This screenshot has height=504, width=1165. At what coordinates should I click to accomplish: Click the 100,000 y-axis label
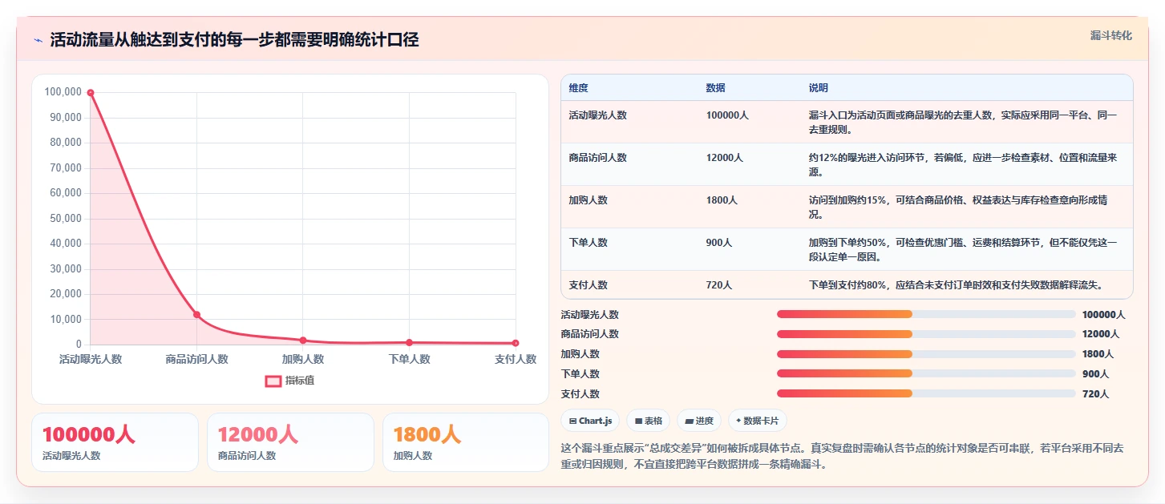point(63,92)
